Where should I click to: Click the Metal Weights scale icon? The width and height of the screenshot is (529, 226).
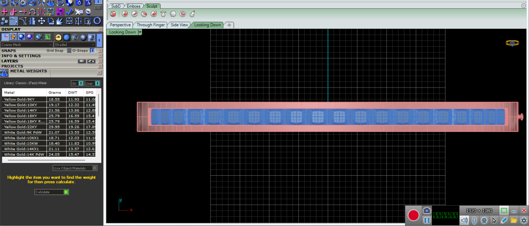[x=4, y=73]
